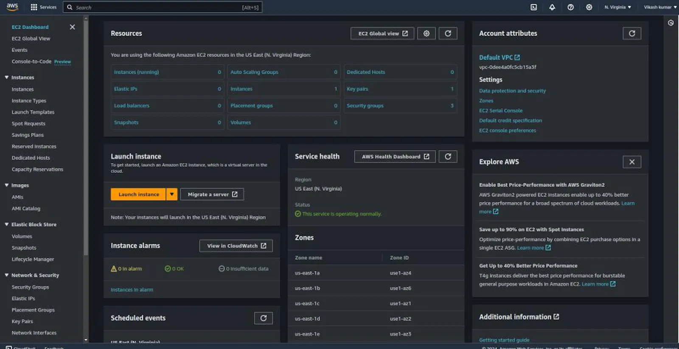Click the help question mark icon

tap(570, 7)
